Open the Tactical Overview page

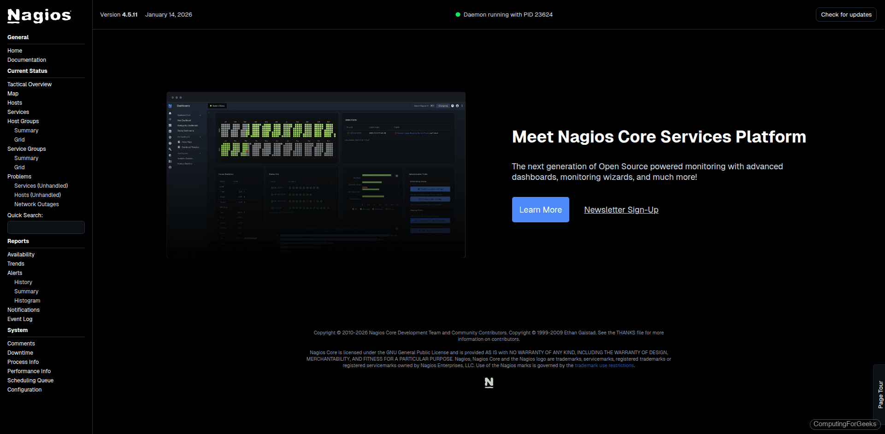pos(29,84)
